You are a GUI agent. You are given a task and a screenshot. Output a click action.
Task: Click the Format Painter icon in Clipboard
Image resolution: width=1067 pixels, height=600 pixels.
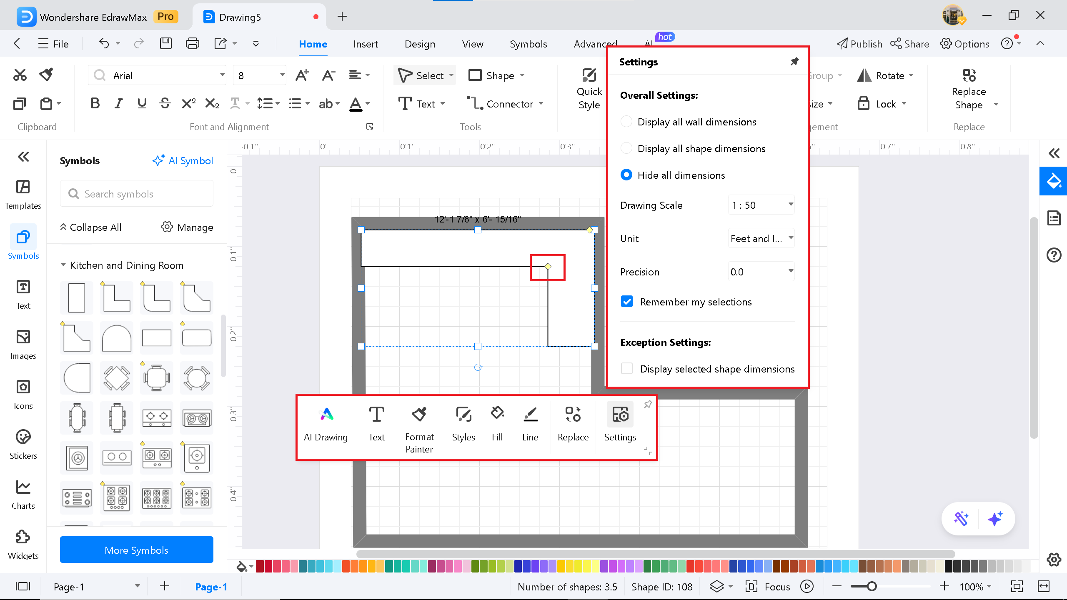point(46,75)
